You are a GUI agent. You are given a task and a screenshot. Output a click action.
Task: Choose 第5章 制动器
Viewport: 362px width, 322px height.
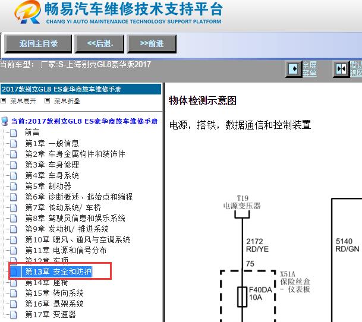[x=48, y=186]
